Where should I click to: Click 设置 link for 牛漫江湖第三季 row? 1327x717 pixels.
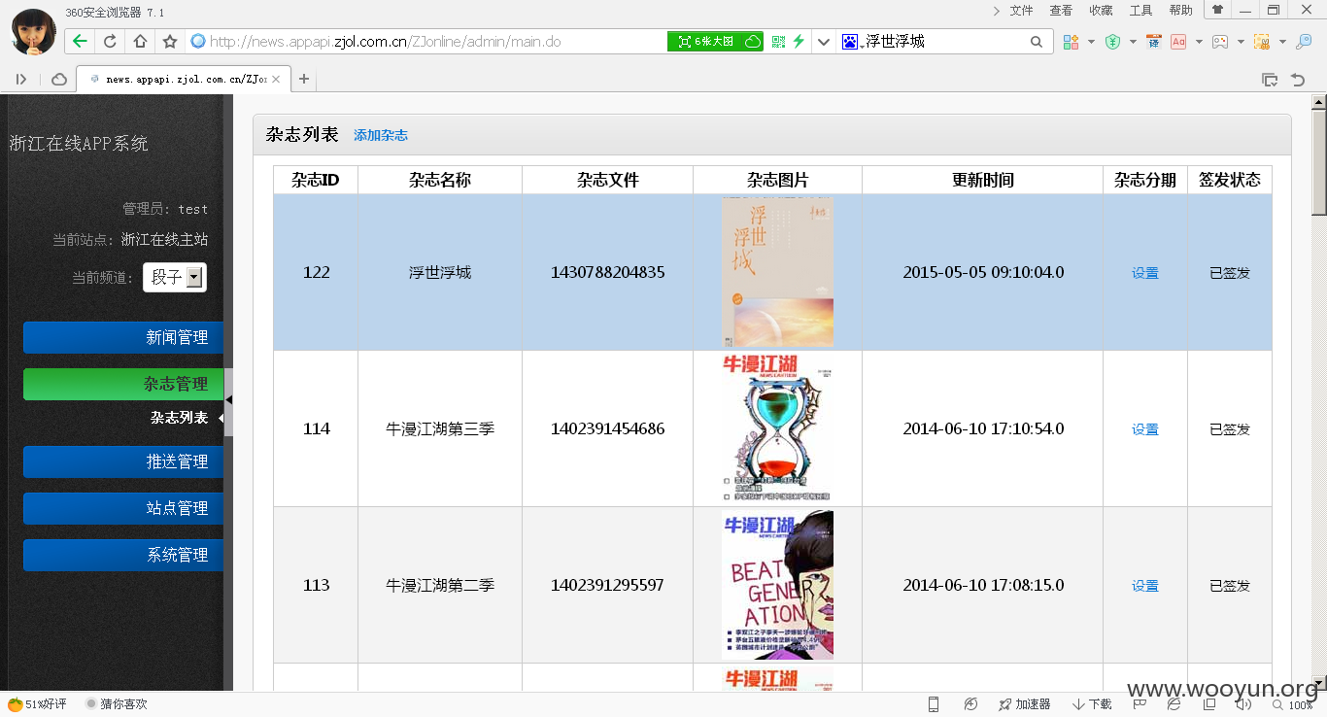(1145, 429)
